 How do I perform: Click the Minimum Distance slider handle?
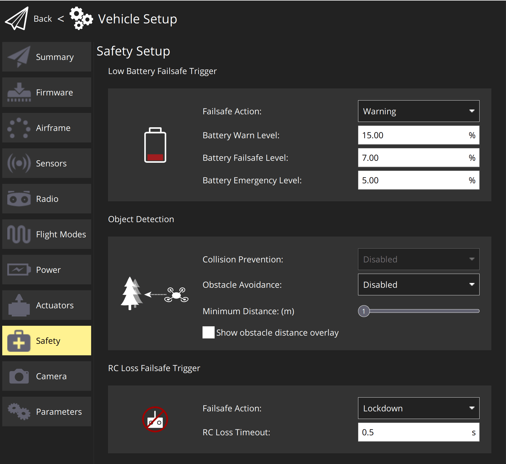(364, 311)
